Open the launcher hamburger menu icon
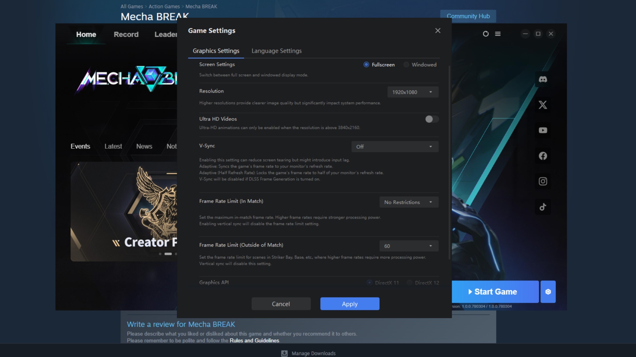The image size is (636, 357). [x=498, y=34]
